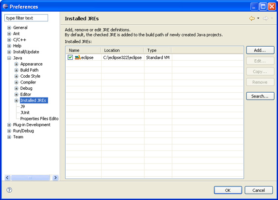Uncheck the eclipse JRE checkbox

pos(70,57)
